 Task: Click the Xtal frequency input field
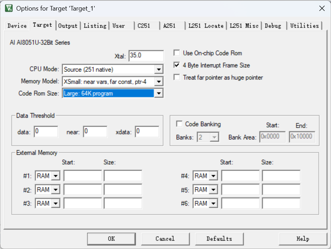[146, 56]
